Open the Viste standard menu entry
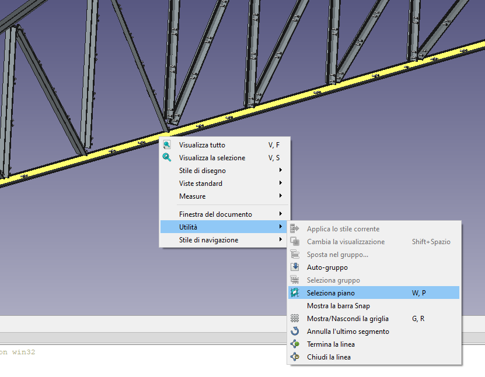 (x=225, y=183)
